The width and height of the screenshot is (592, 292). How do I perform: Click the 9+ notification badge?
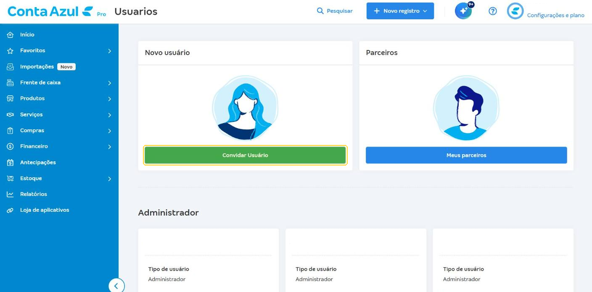(x=471, y=5)
